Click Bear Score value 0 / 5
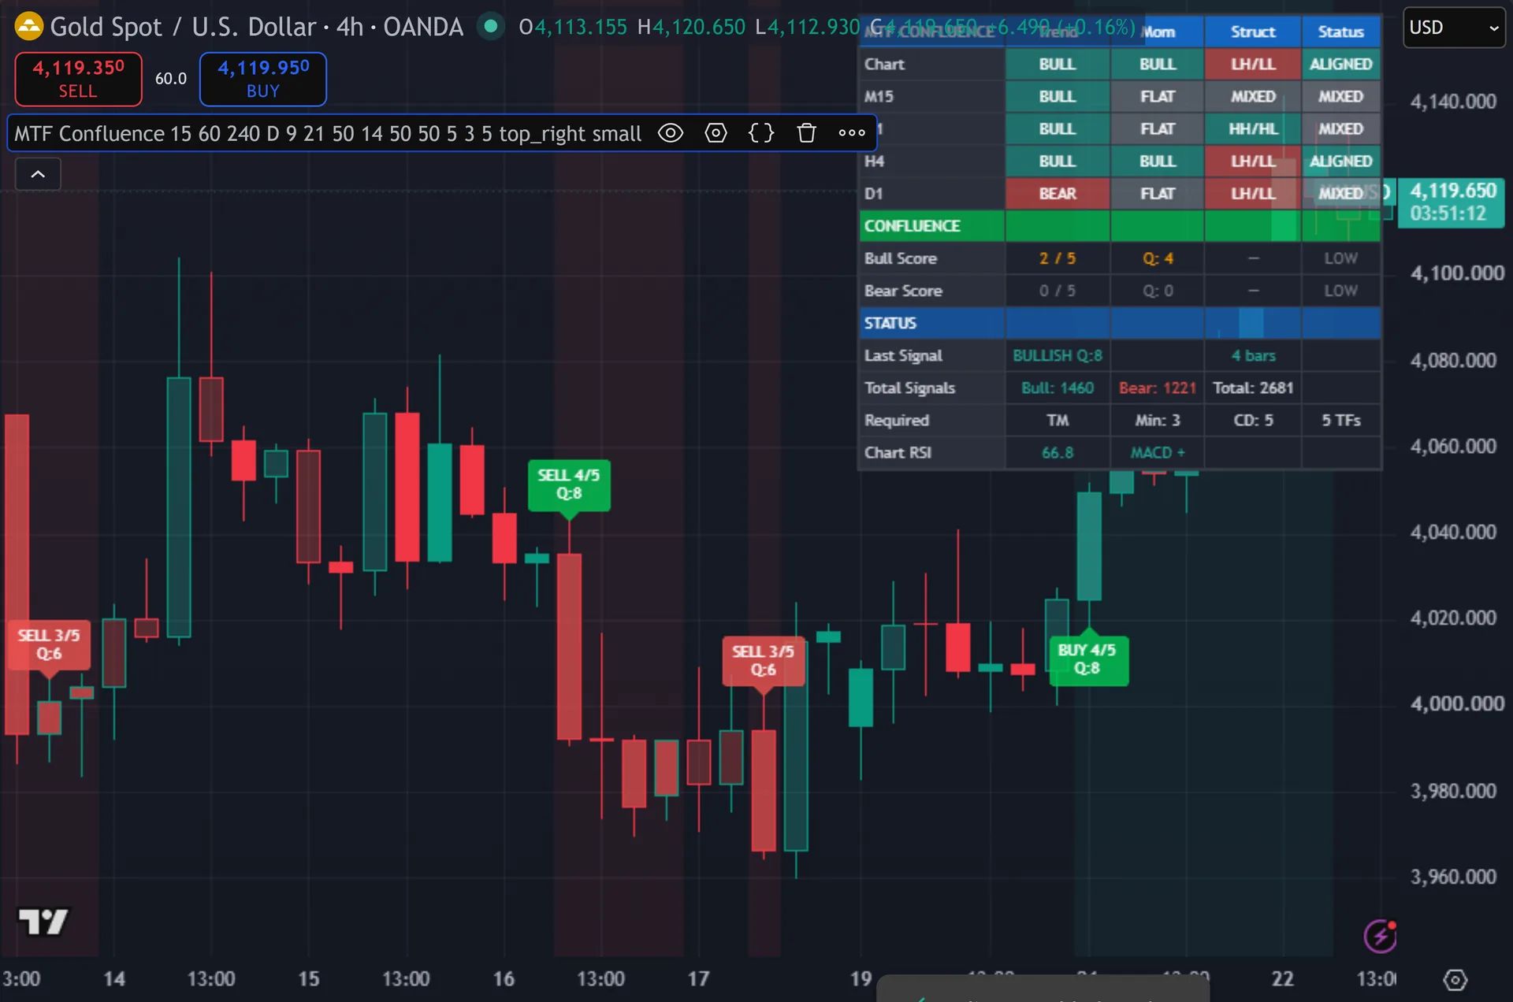This screenshot has height=1002, width=1513. 1057,291
